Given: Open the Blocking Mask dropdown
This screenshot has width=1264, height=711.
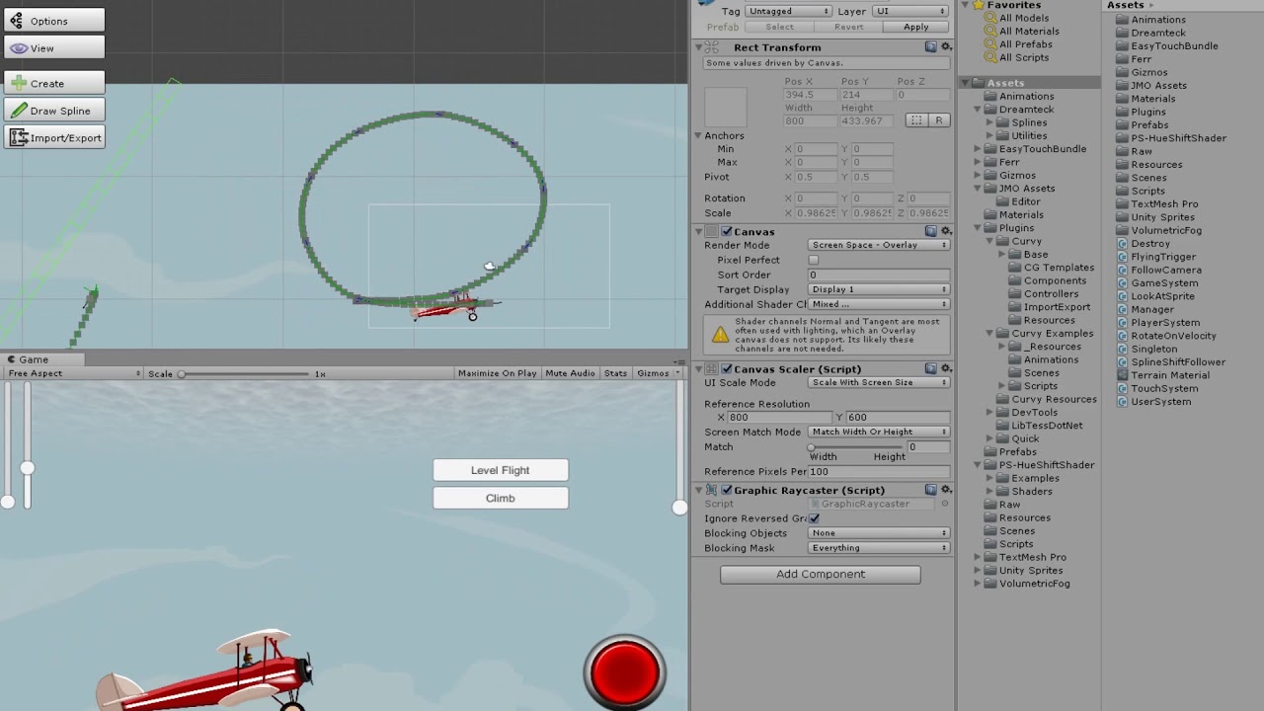Looking at the screenshot, I should 879,548.
